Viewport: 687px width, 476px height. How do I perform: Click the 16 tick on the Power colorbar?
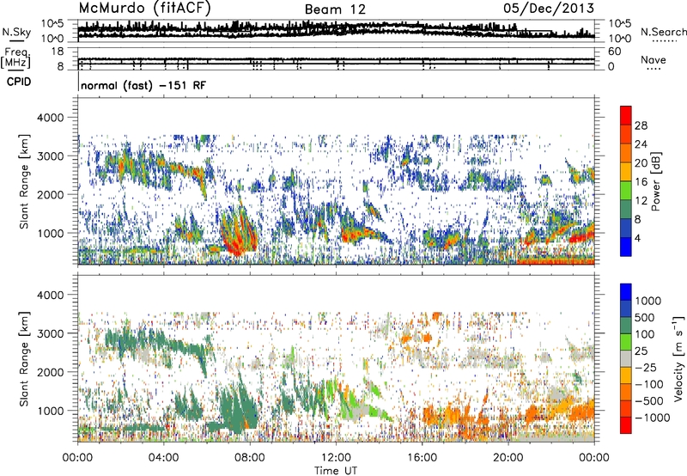[x=641, y=182]
